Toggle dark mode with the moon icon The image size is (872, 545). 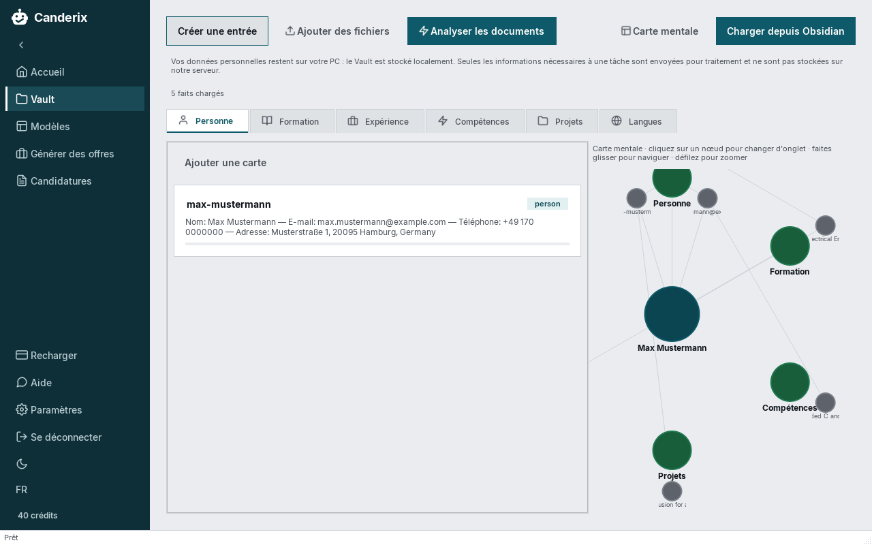[22, 464]
